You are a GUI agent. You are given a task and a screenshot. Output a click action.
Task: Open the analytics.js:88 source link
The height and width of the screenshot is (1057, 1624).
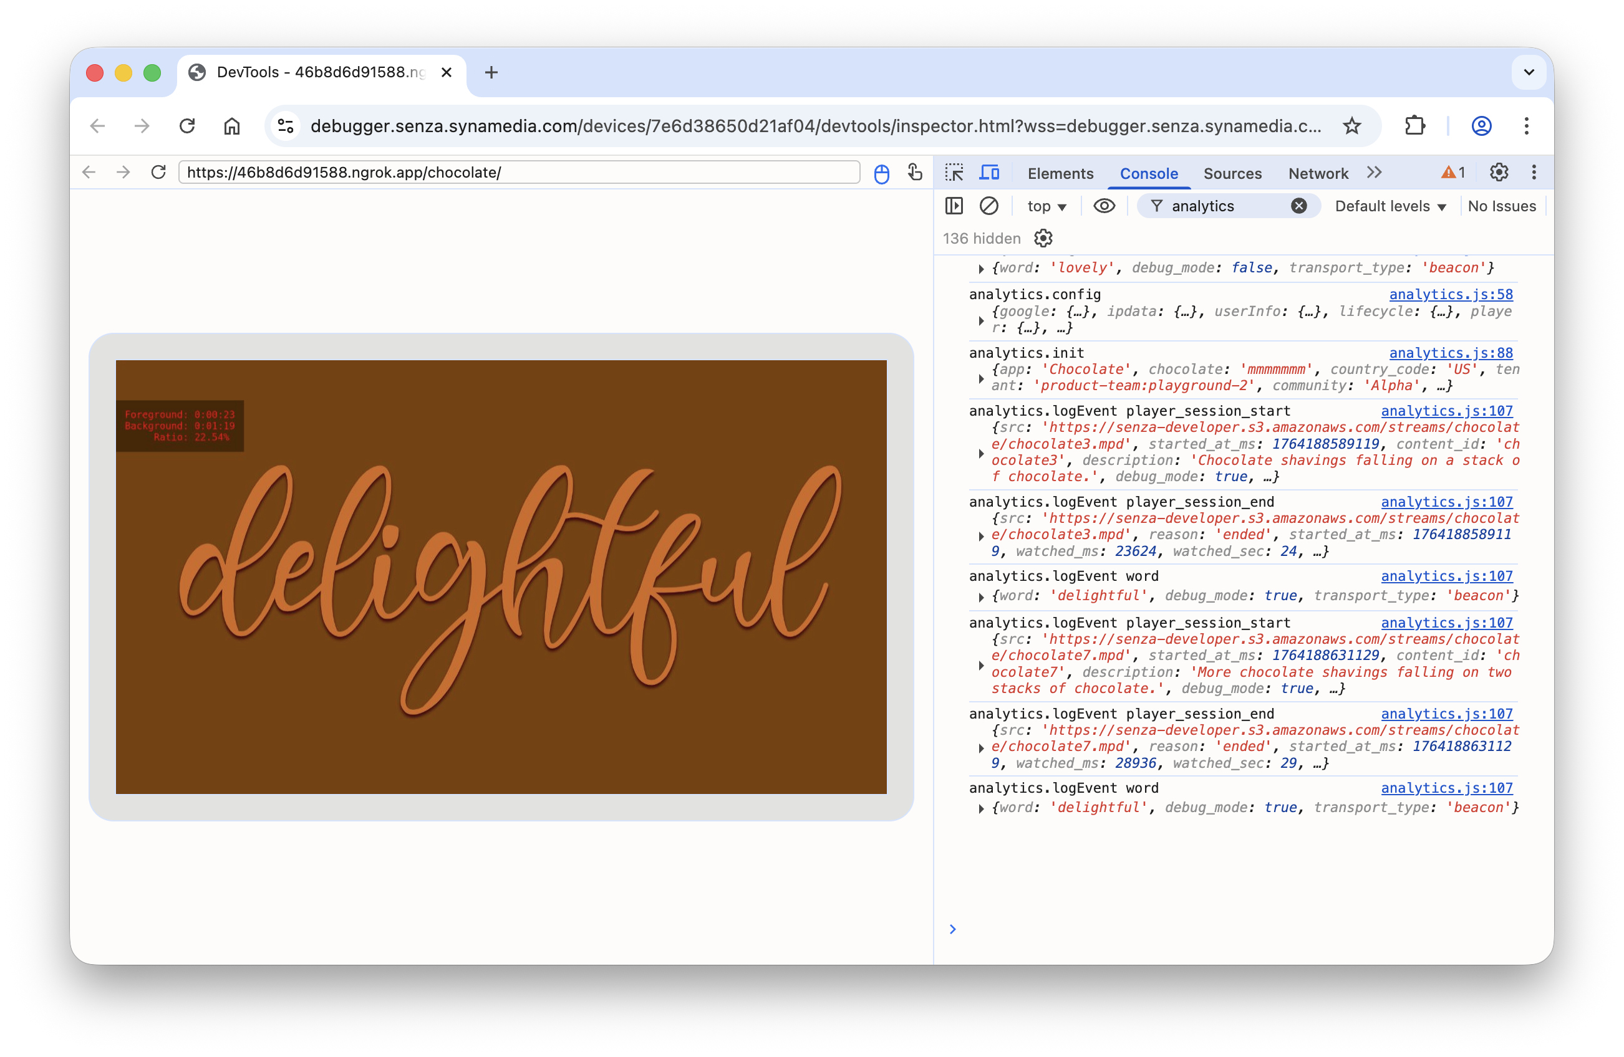pos(1451,353)
